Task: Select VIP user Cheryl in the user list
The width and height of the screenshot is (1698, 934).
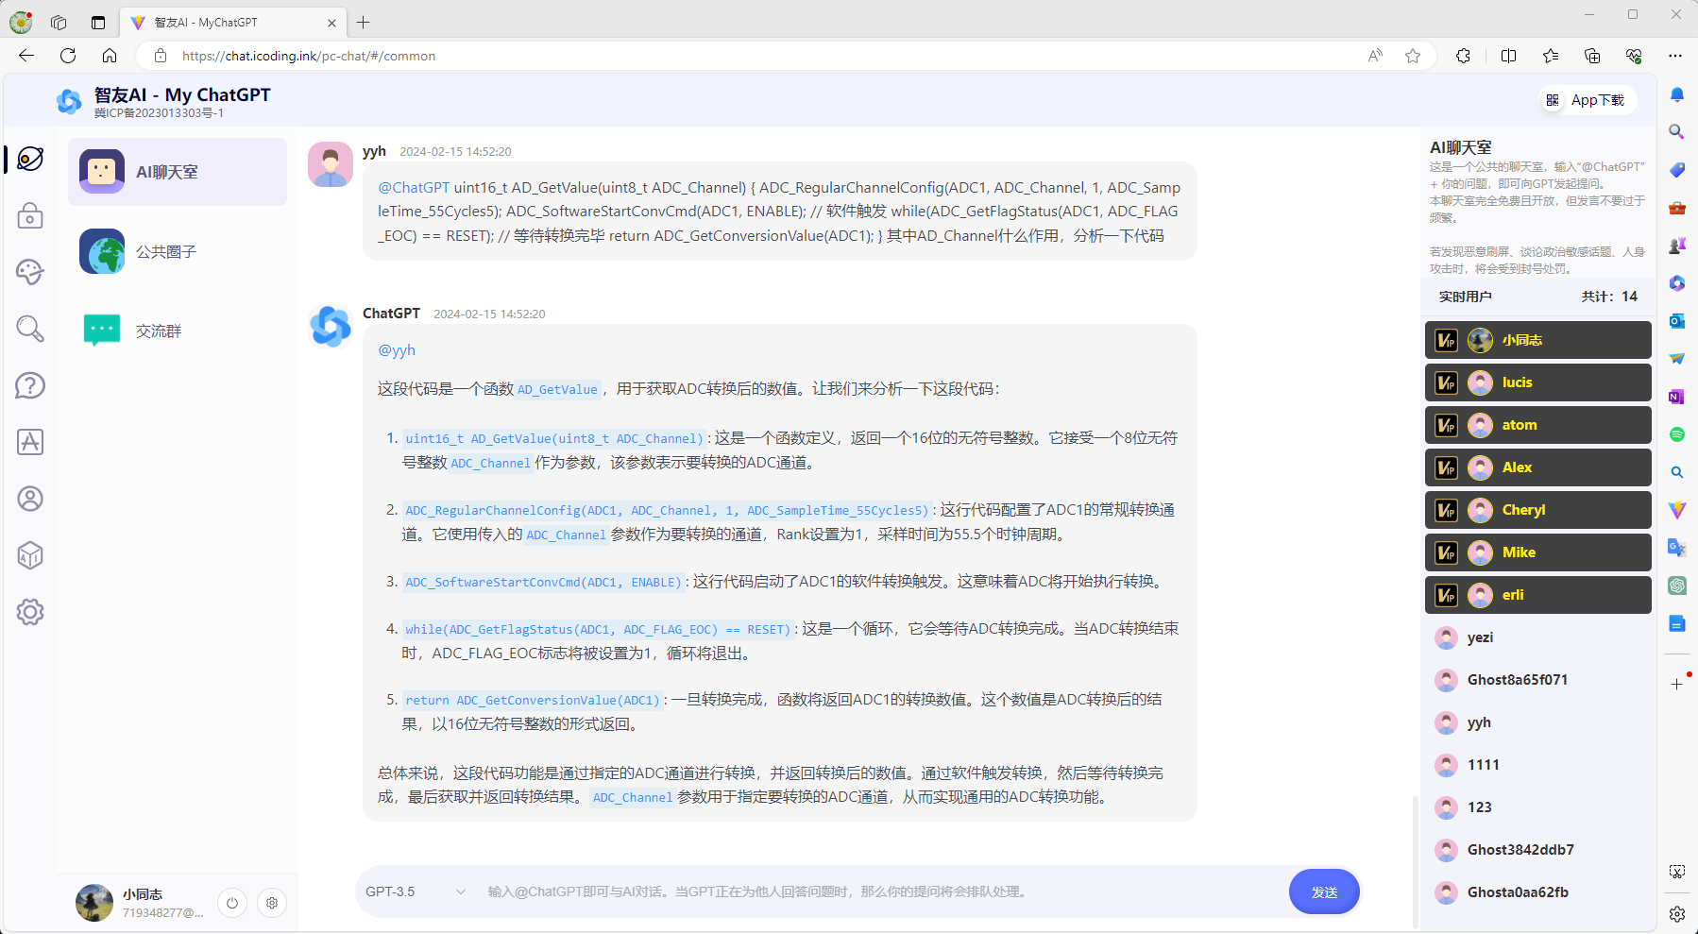Action: coord(1537,510)
